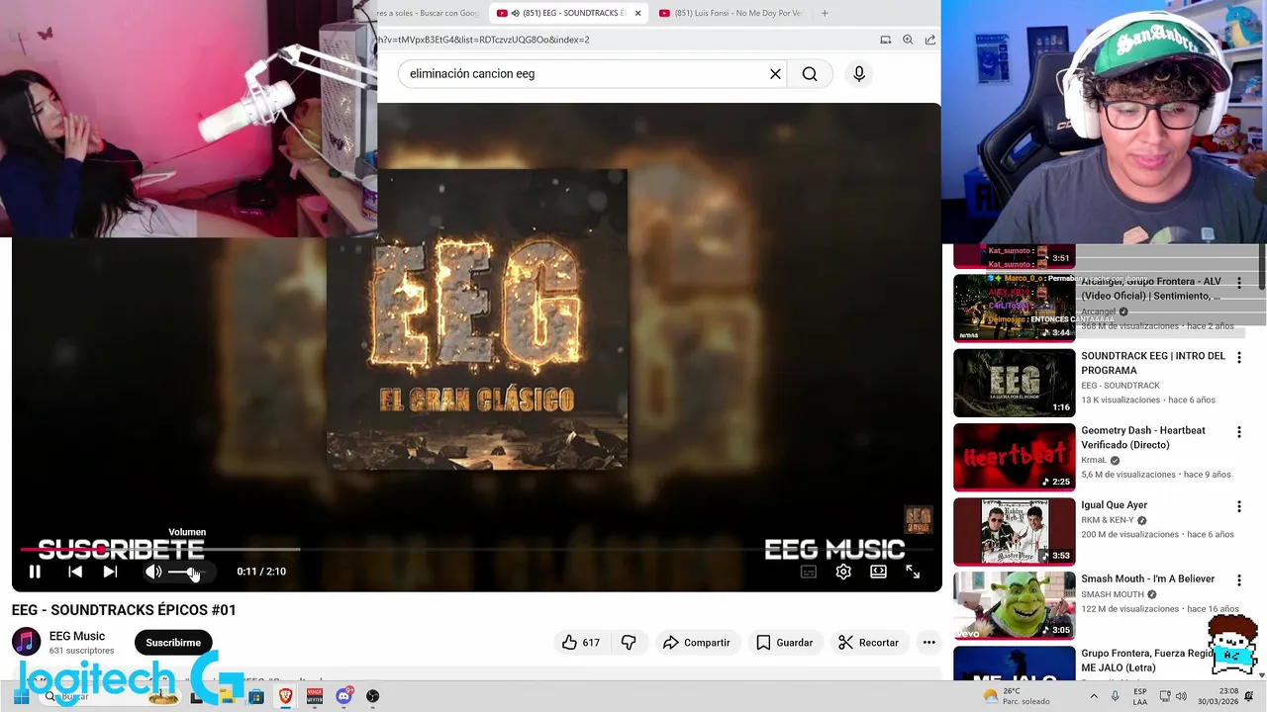This screenshot has height=712, width=1267.
Task: Open OBS Studio from the taskbar
Action: (372, 696)
